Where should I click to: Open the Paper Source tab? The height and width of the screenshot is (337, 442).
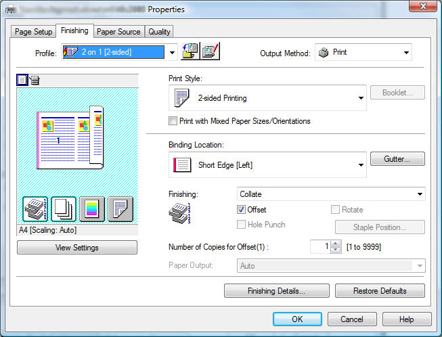coord(118,32)
